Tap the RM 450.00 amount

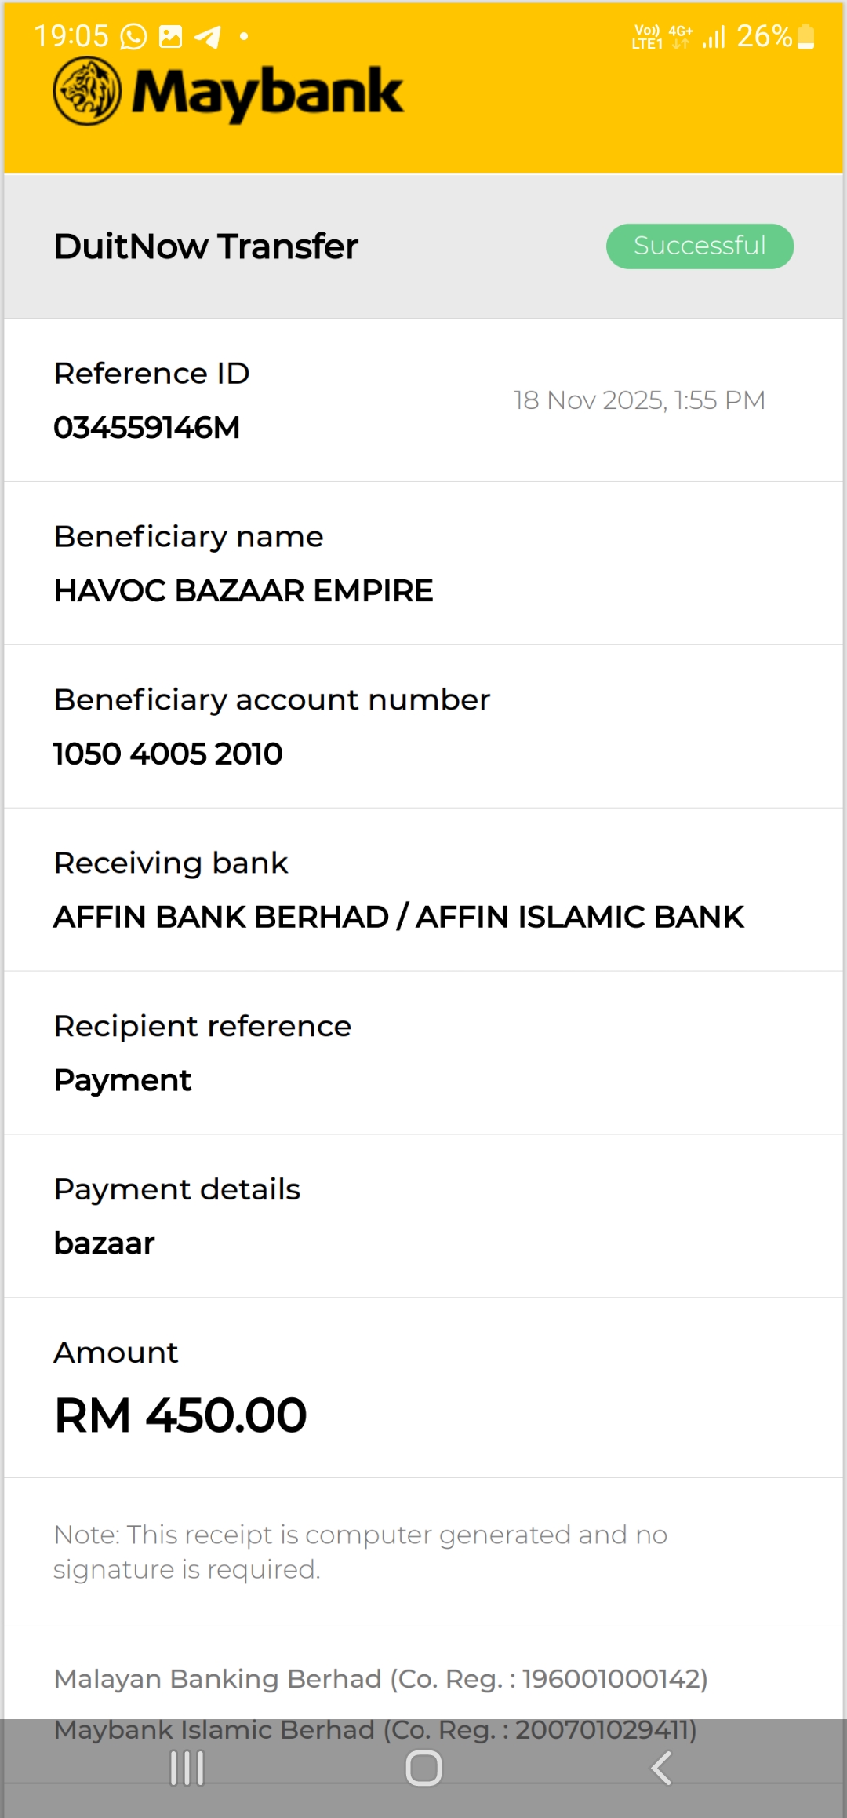[x=180, y=1415]
